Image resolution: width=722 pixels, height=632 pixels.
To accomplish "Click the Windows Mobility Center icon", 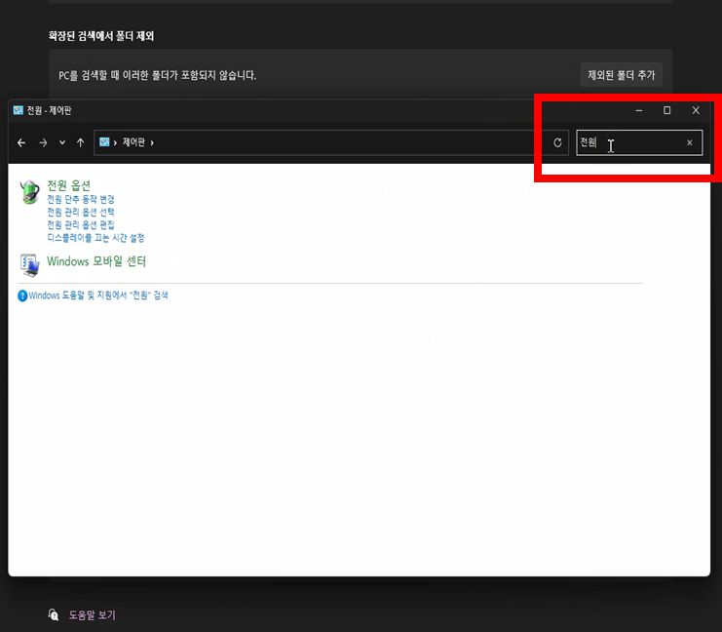I will (x=30, y=265).
